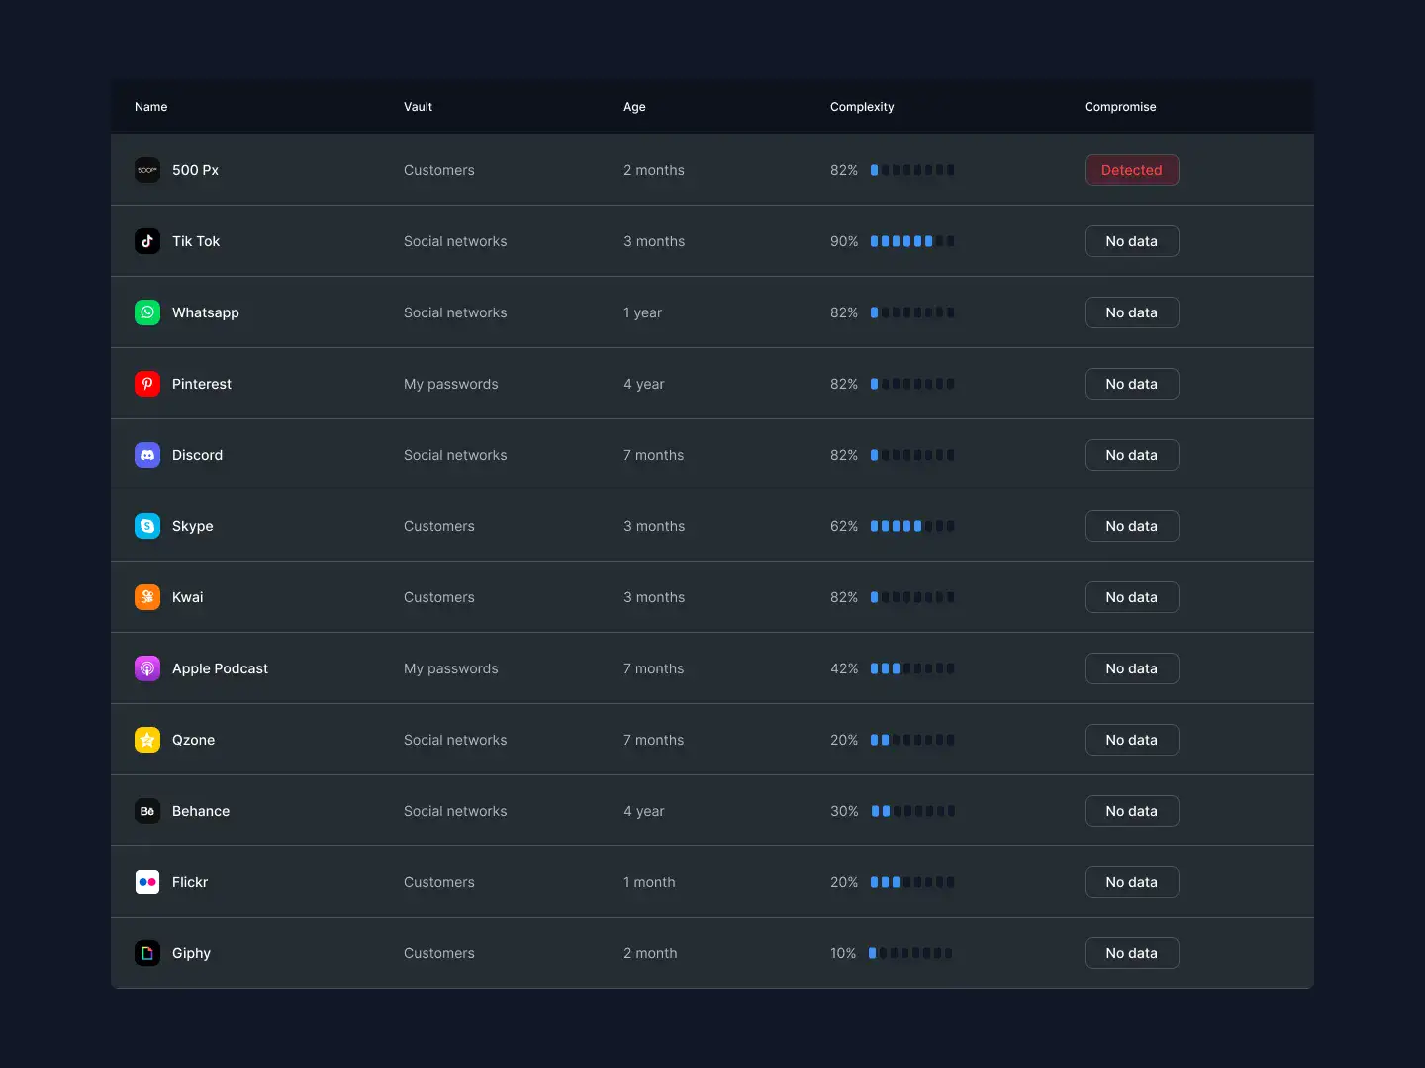
Task: Click the Skype complexity bar
Action: (912, 526)
